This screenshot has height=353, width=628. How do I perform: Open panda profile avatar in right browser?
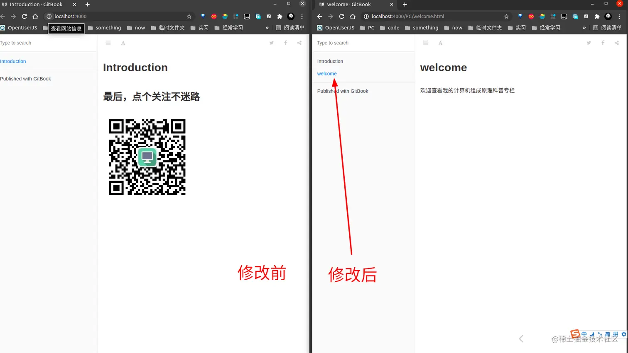[x=608, y=17]
